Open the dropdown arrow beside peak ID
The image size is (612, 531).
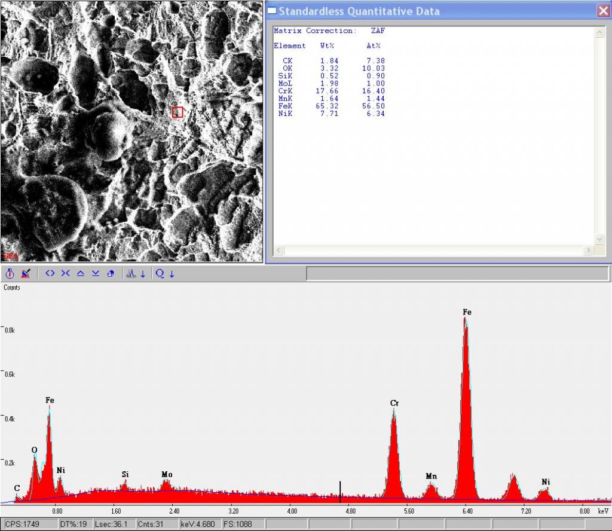pyautogui.click(x=143, y=274)
